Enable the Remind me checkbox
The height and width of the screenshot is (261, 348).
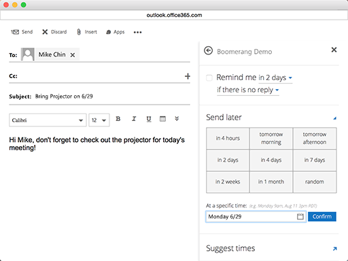click(209, 77)
